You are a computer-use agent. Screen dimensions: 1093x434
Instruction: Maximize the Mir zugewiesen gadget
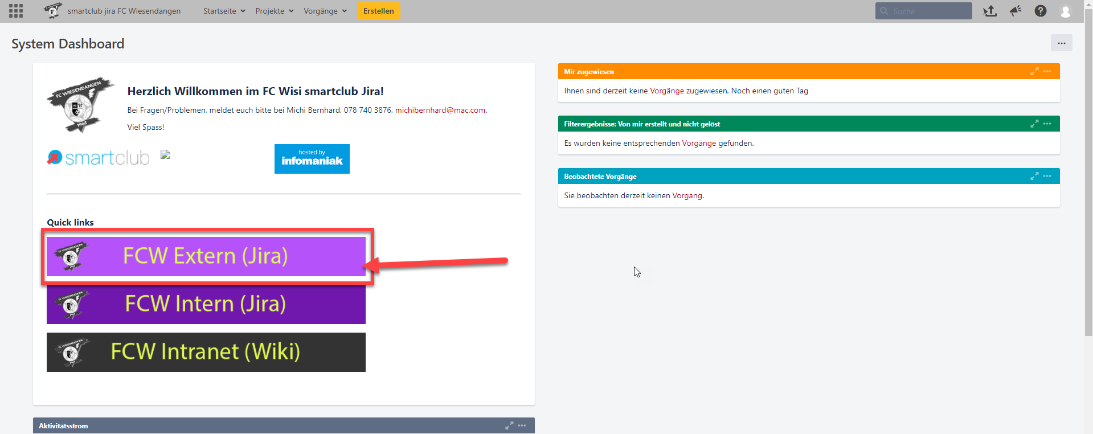[1034, 71]
